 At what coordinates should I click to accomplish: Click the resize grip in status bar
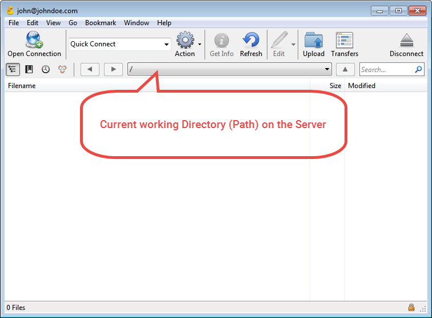[x=423, y=309]
